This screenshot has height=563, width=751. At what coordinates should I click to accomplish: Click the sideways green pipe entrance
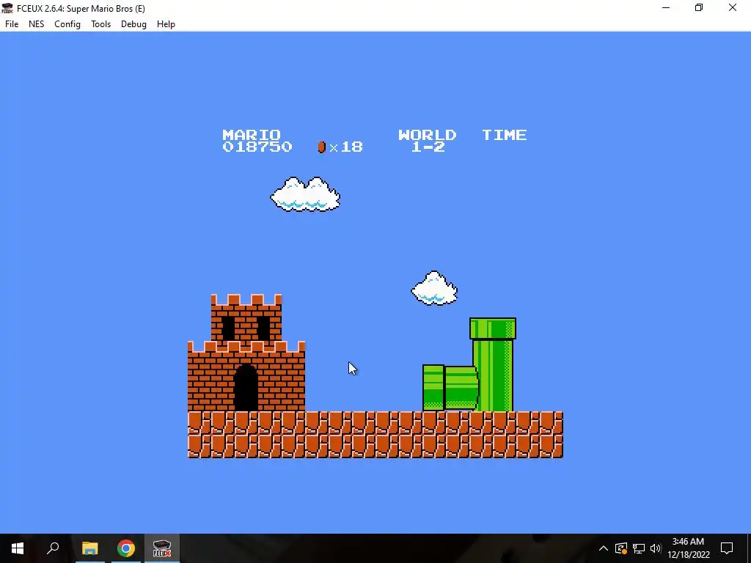point(433,388)
